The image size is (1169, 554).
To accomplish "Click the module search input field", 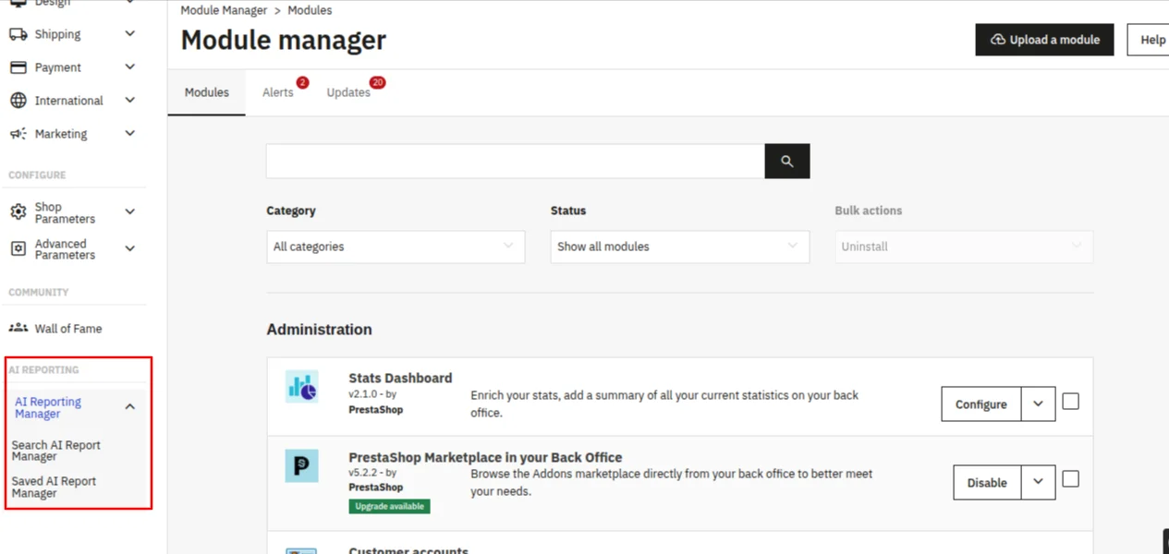I will coord(516,161).
